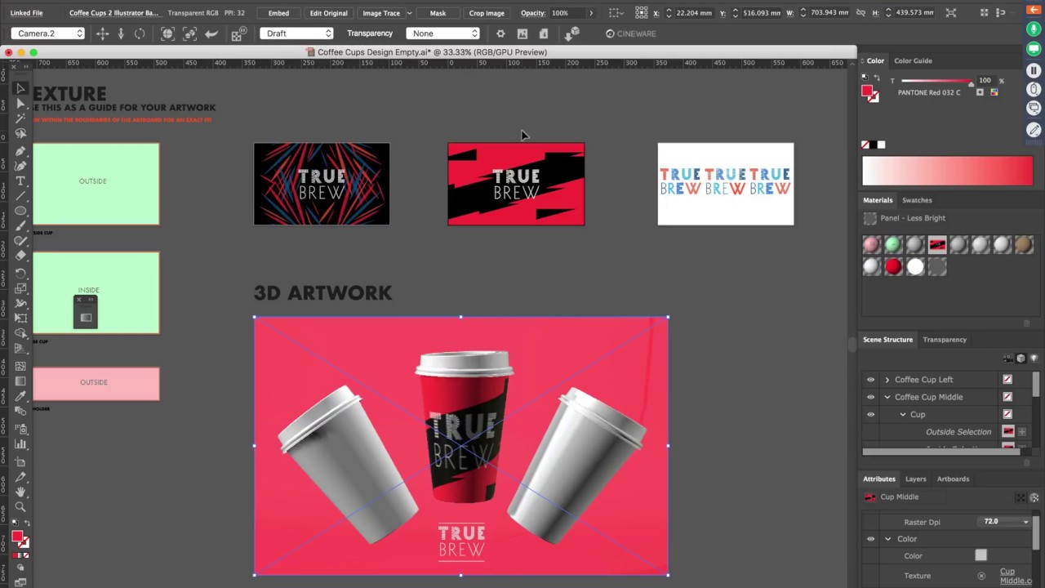Open the Image Trace presets arrow

(409, 13)
